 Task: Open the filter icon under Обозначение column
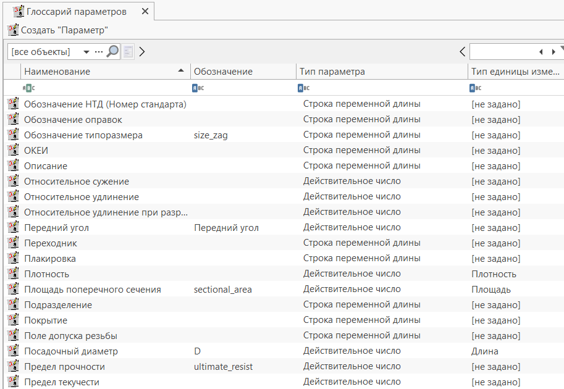[x=198, y=88]
